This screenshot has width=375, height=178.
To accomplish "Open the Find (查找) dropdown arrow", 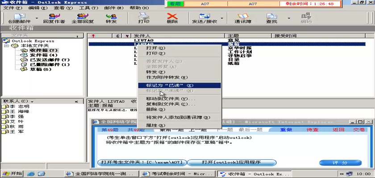I will click(x=289, y=18).
